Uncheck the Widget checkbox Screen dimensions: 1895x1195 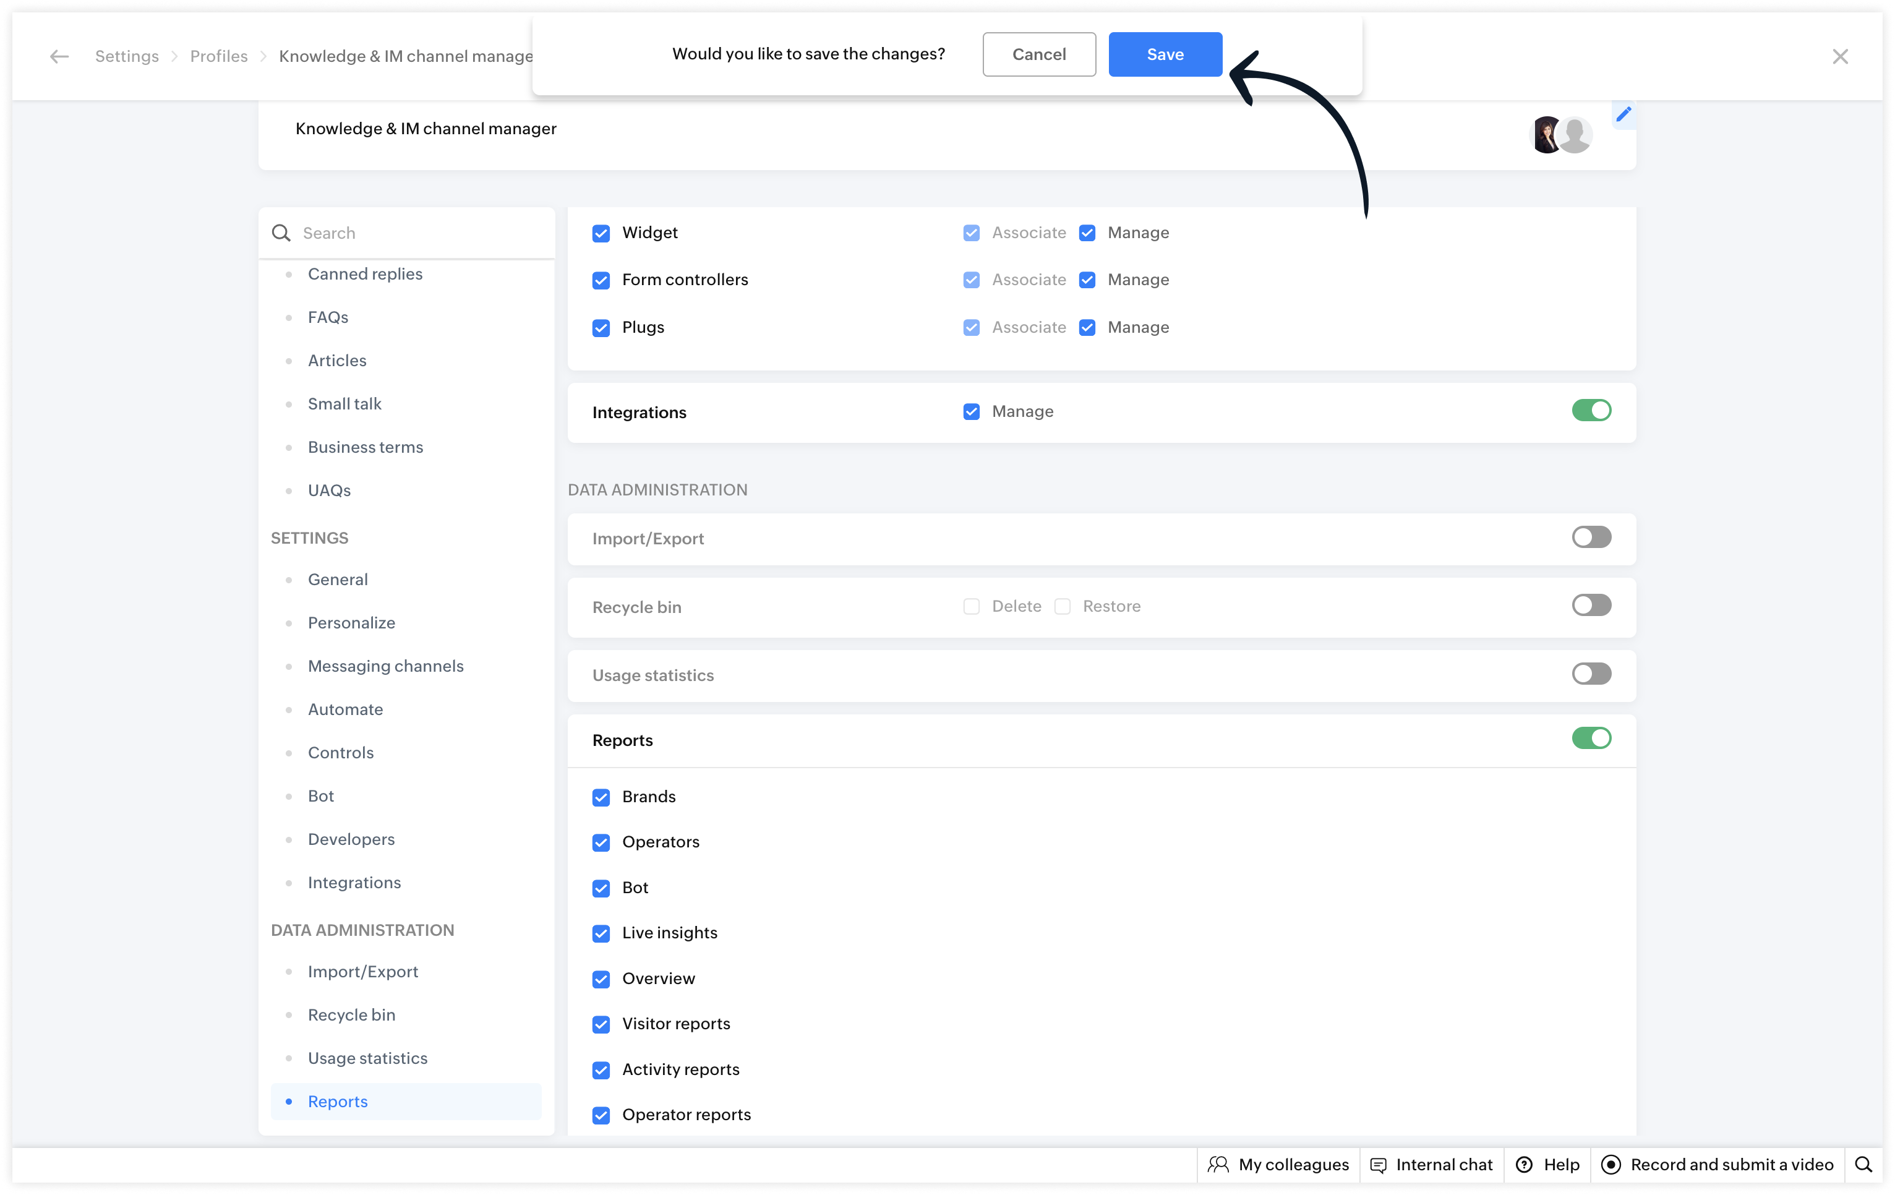[601, 233]
